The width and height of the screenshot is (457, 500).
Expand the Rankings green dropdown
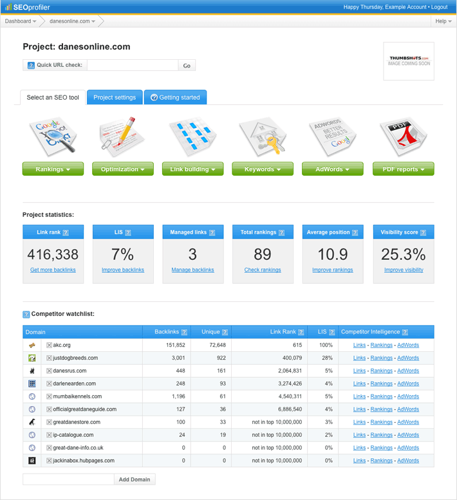(x=53, y=169)
